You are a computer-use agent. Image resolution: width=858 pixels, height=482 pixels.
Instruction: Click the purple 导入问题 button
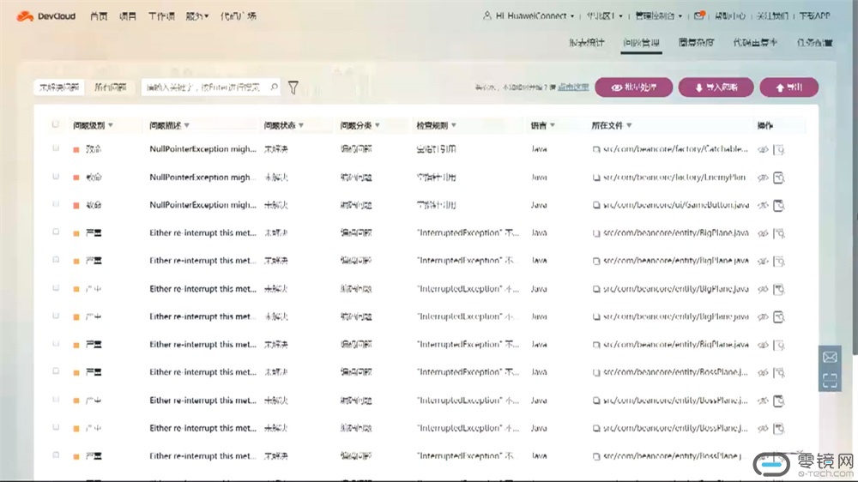[x=716, y=87]
